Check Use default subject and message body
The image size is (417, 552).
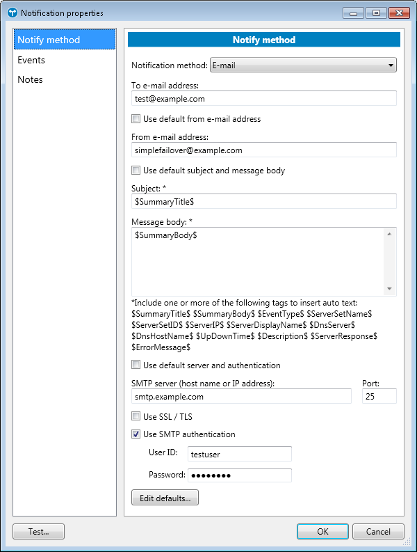pos(136,171)
